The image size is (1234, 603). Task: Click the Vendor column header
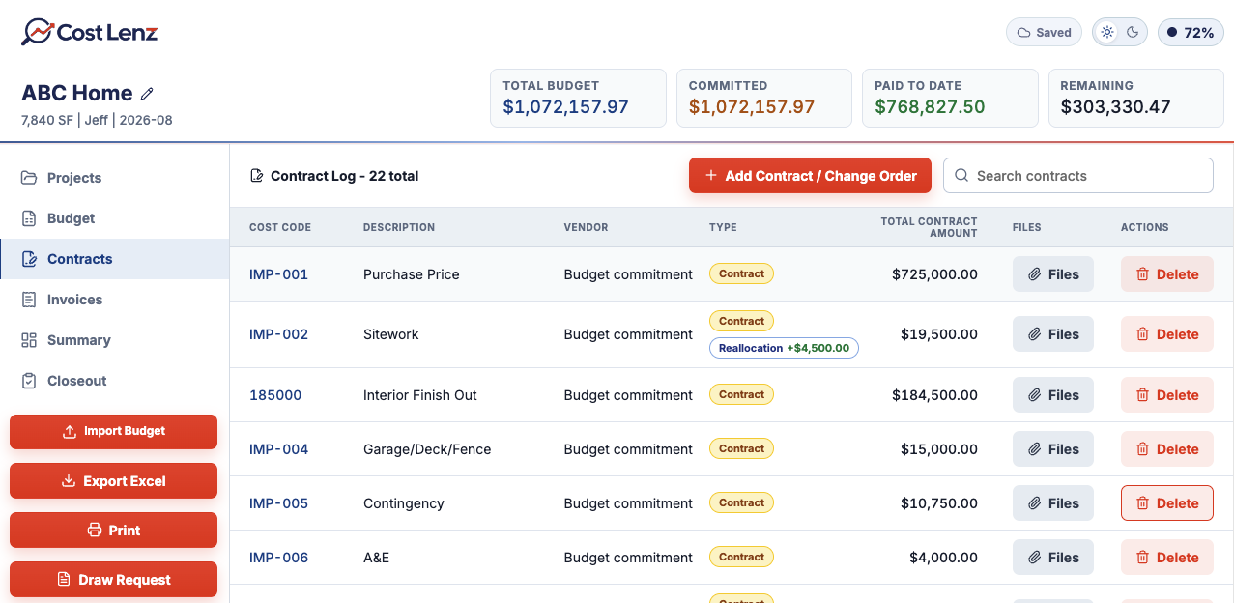[x=586, y=227]
